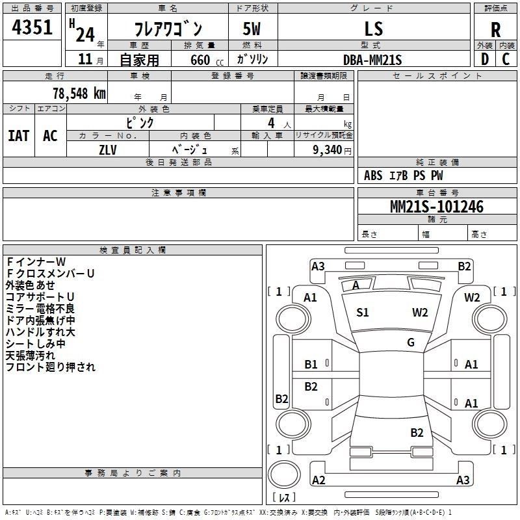The image size is (520, 520).
Task: Click the A2 scratch mark on rear bumper
Action: (x=318, y=480)
